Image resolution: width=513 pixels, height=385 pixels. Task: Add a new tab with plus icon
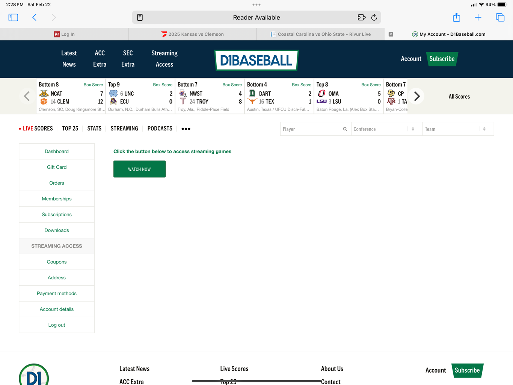pyautogui.click(x=478, y=17)
